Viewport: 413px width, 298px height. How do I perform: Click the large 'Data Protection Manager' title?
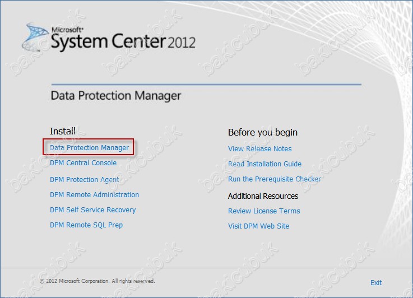115,96
